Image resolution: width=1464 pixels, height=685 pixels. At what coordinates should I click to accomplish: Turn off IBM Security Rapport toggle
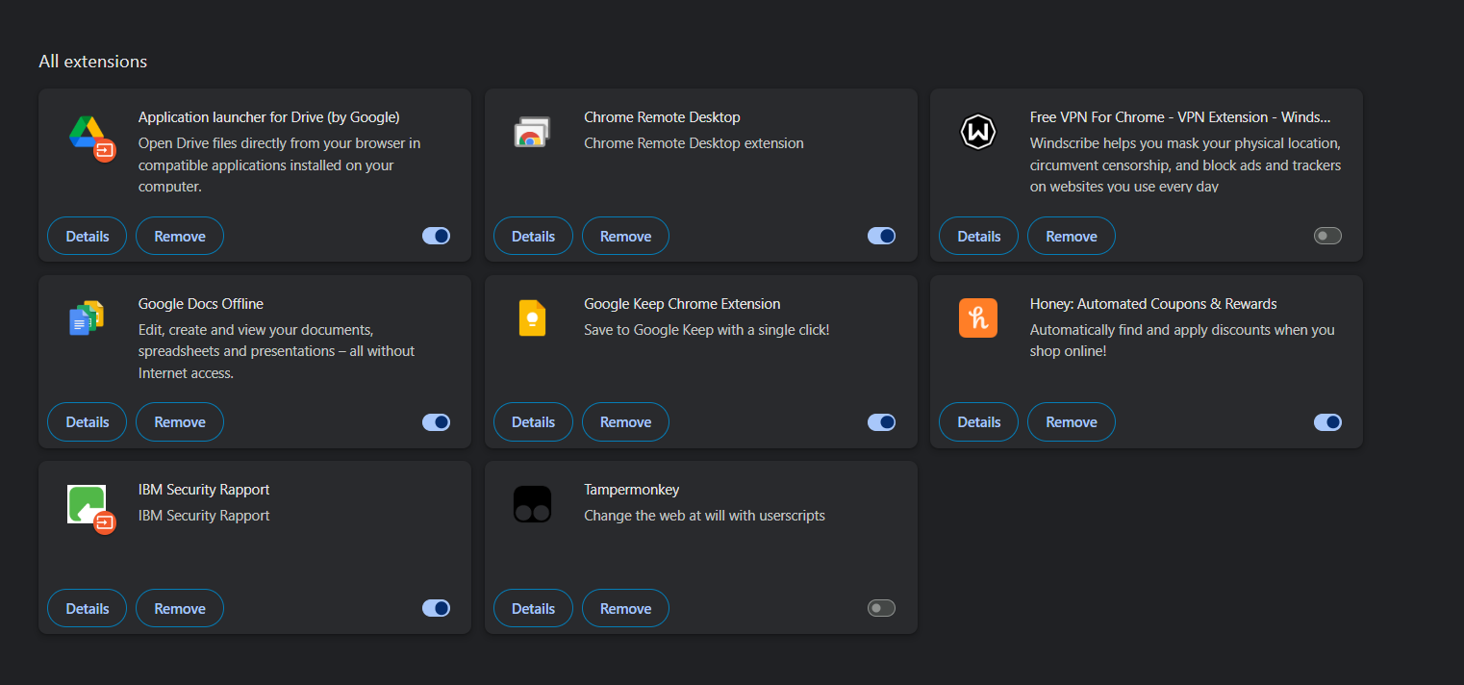(437, 608)
